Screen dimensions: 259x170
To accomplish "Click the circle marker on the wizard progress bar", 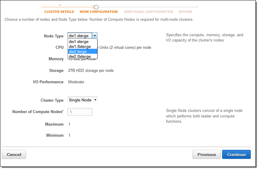I will 96,7.
